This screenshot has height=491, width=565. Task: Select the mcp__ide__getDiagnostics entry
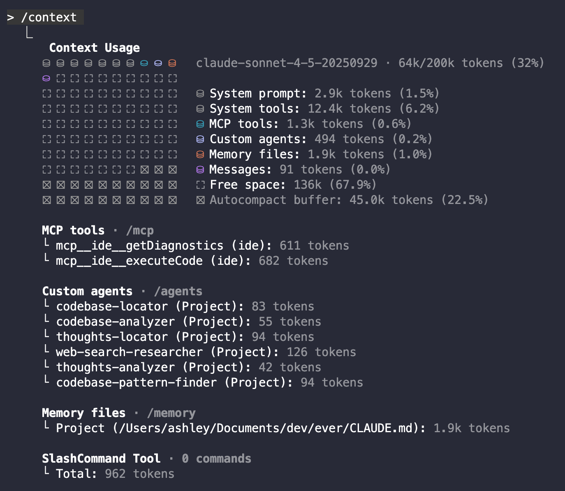tap(139, 245)
